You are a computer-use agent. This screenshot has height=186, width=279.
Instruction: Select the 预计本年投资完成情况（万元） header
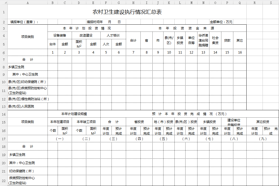click(190, 114)
